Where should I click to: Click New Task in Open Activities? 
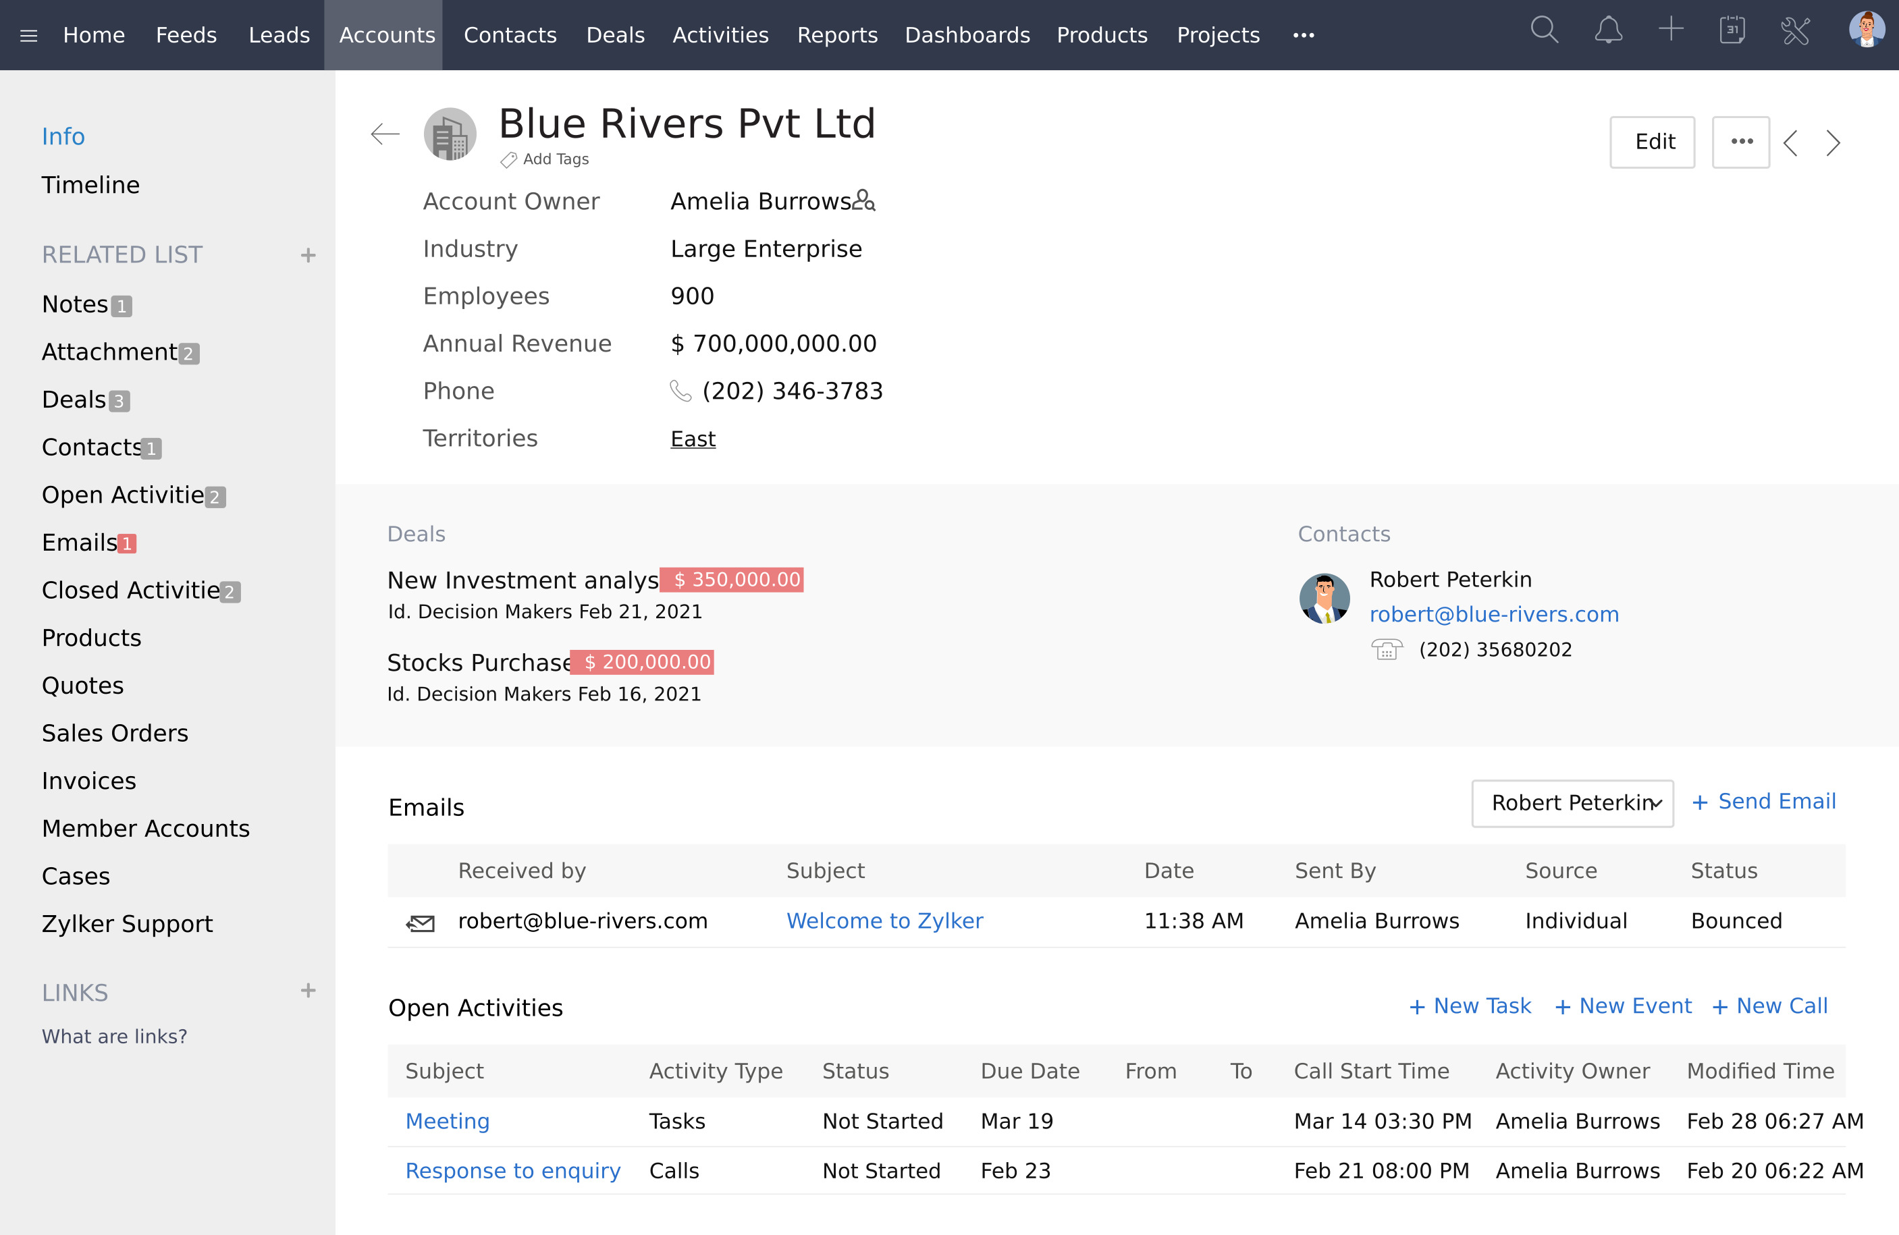(x=1470, y=1006)
